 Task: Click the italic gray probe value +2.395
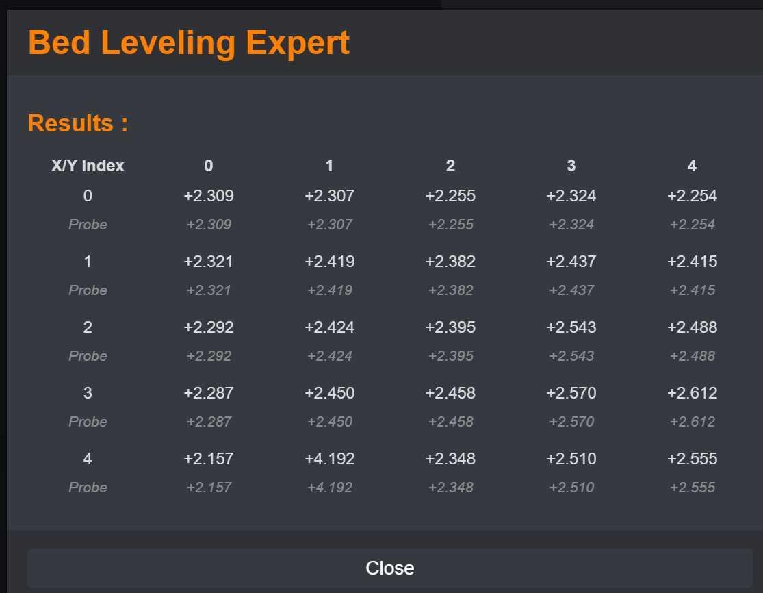(x=450, y=356)
